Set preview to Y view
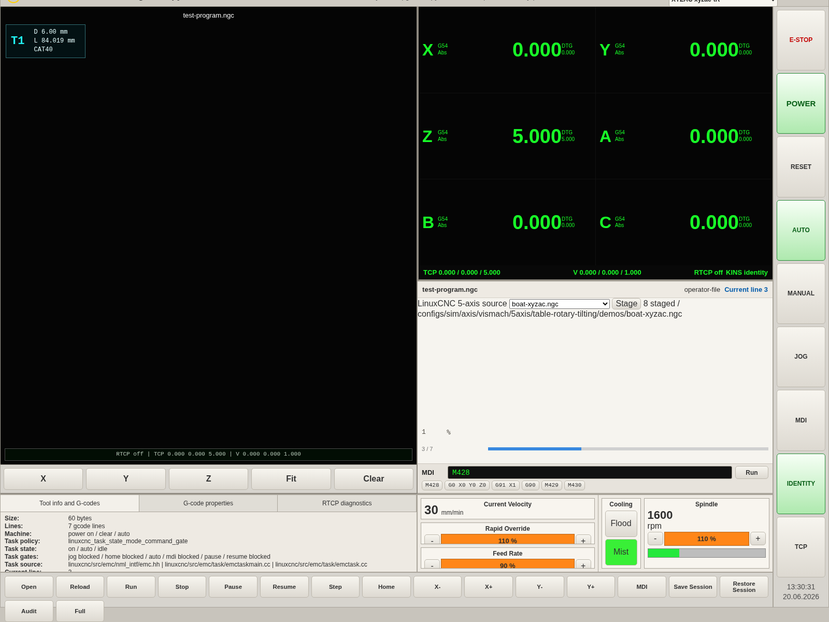The width and height of the screenshot is (829, 622). (x=126, y=479)
